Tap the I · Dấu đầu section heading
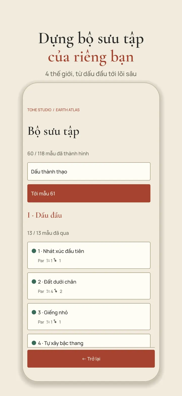 click(45, 215)
